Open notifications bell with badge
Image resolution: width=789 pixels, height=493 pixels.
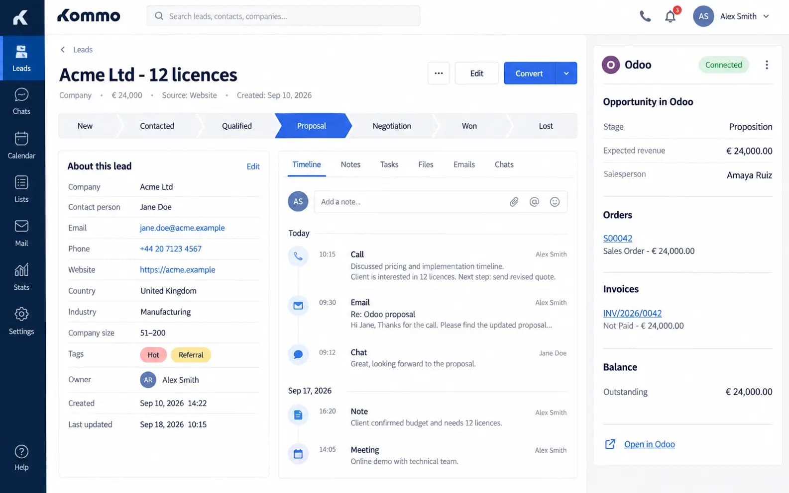tap(671, 16)
